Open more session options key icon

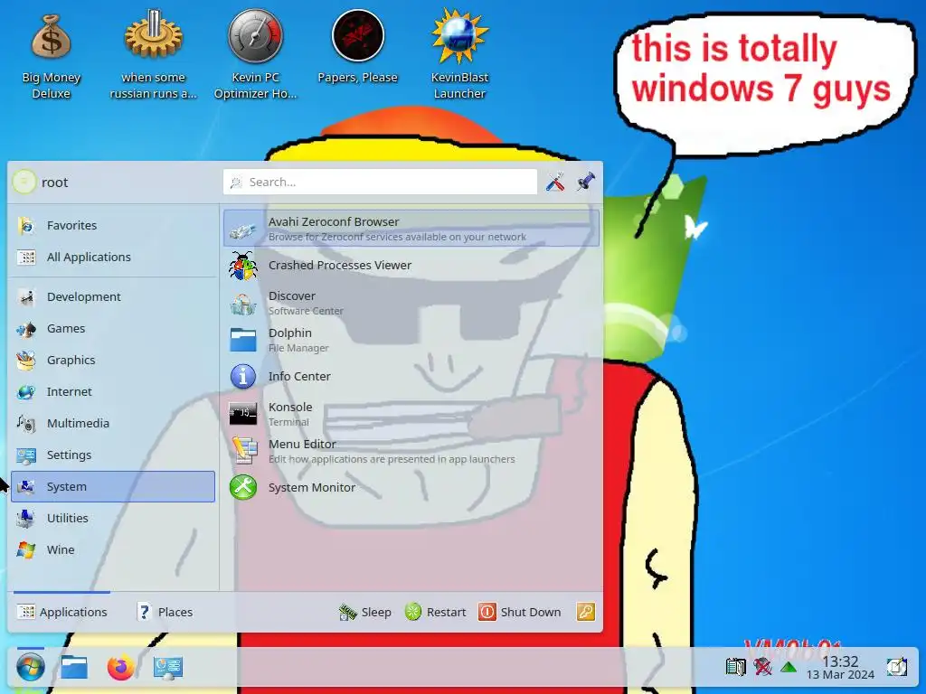[x=586, y=612]
